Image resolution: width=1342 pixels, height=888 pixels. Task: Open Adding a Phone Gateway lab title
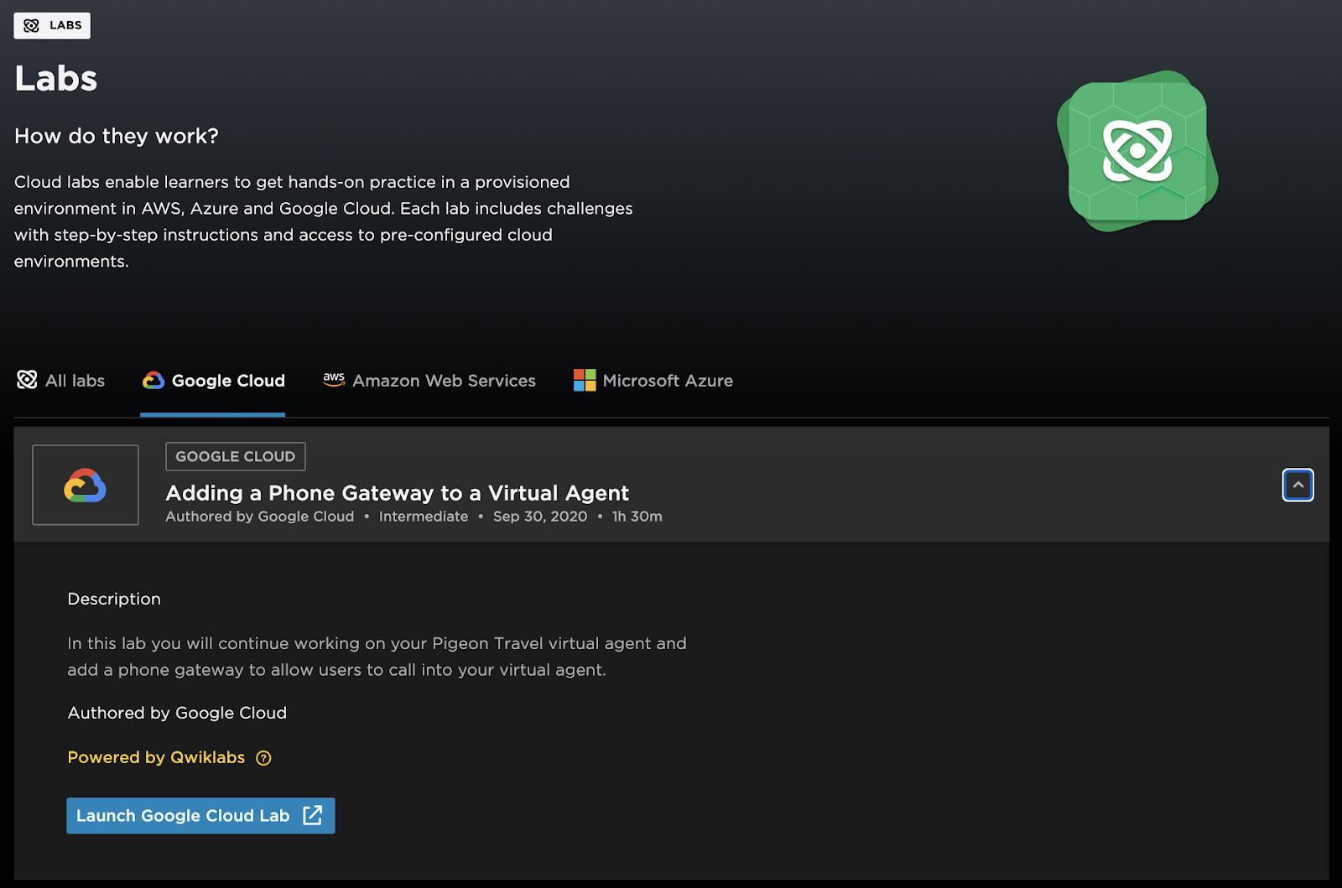(397, 493)
